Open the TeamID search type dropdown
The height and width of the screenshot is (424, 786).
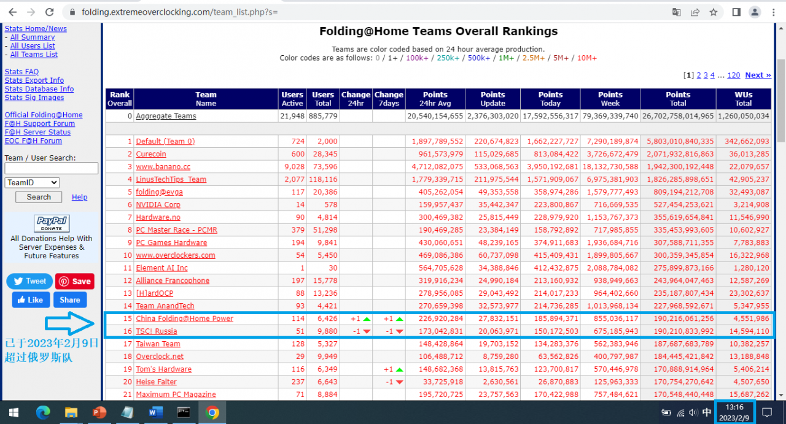click(32, 182)
